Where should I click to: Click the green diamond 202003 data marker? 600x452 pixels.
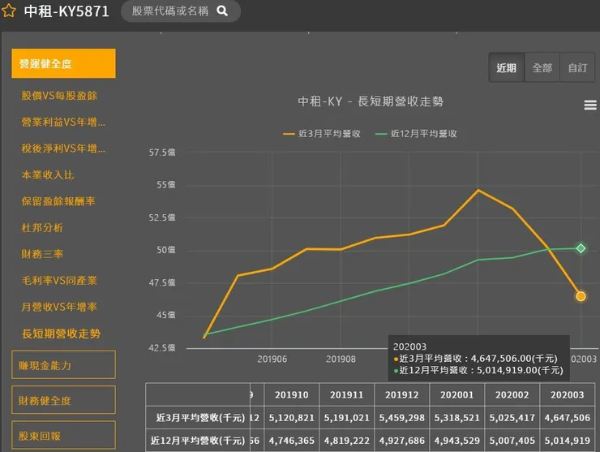(x=581, y=248)
